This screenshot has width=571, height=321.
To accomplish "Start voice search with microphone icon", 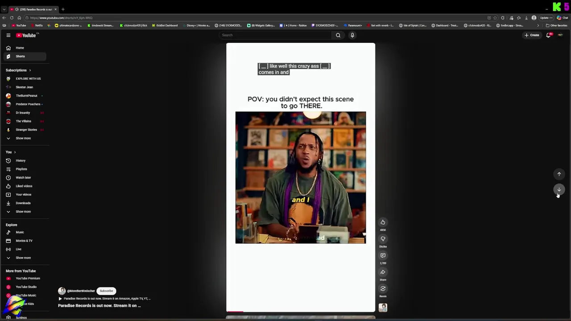I will coord(352,35).
